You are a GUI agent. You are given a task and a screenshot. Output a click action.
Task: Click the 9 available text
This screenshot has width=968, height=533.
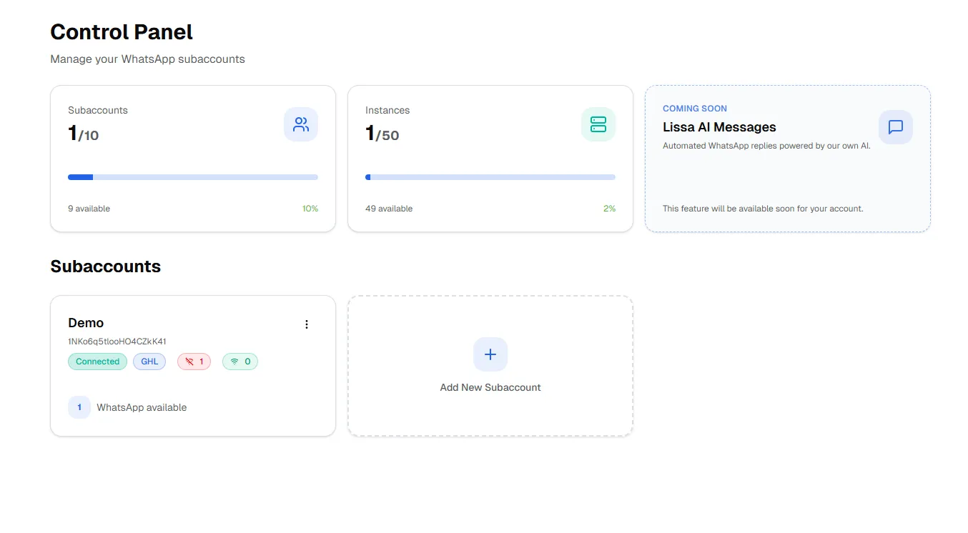click(x=89, y=209)
